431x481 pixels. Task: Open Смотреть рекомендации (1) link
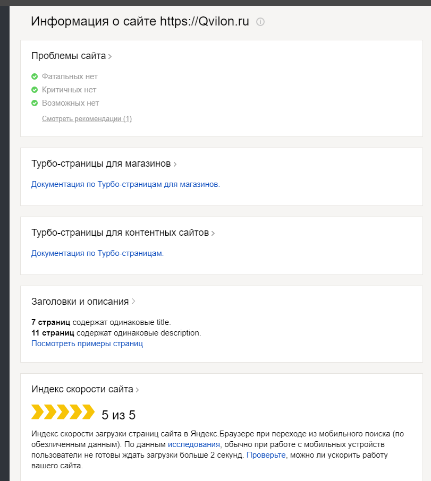(x=87, y=119)
